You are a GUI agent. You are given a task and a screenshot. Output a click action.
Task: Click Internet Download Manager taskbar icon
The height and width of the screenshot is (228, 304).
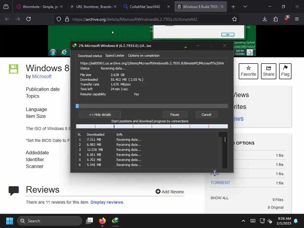point(115,221)
